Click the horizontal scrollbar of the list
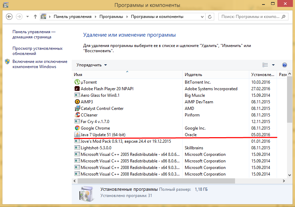The height and width of the screenshot is (207, 295). point(156,181)
